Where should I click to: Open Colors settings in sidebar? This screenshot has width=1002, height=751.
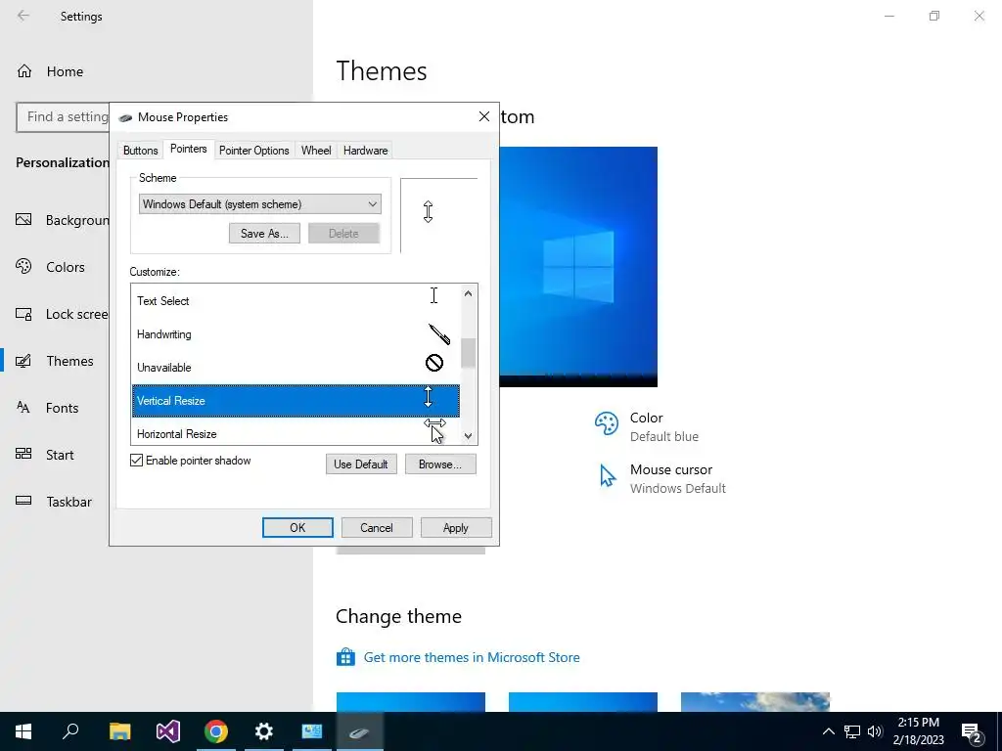pos(51,267)
